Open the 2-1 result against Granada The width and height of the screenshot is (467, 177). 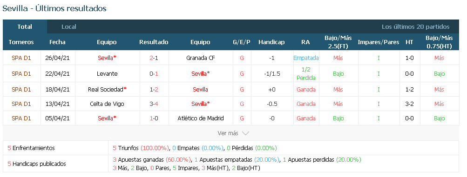pyautogui.click(x=154, y=58)
